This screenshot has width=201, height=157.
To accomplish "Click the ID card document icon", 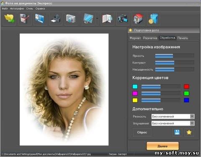I will (39, 18).
